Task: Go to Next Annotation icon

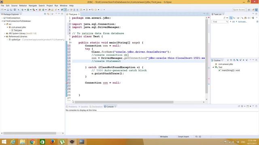Action: [81, 10]
